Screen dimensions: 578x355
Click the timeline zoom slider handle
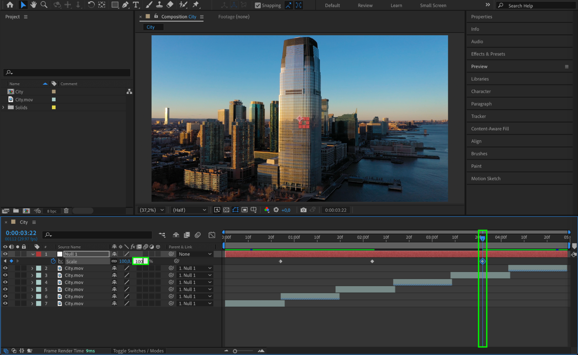pyautogui.click(x=235, y=351)
